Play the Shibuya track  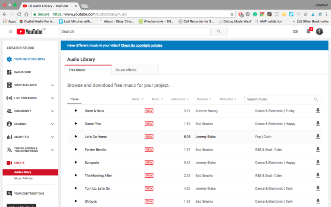pyautogui.click(x=76, y=201)
